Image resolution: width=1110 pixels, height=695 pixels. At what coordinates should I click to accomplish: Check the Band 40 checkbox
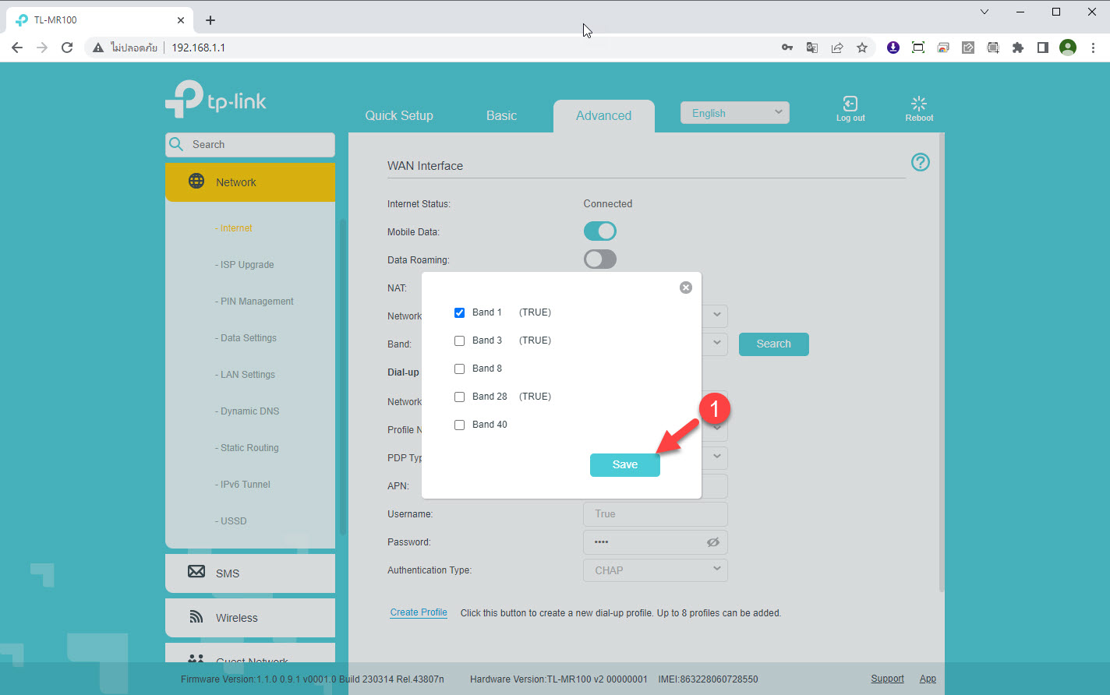click(x=460, y=425)
